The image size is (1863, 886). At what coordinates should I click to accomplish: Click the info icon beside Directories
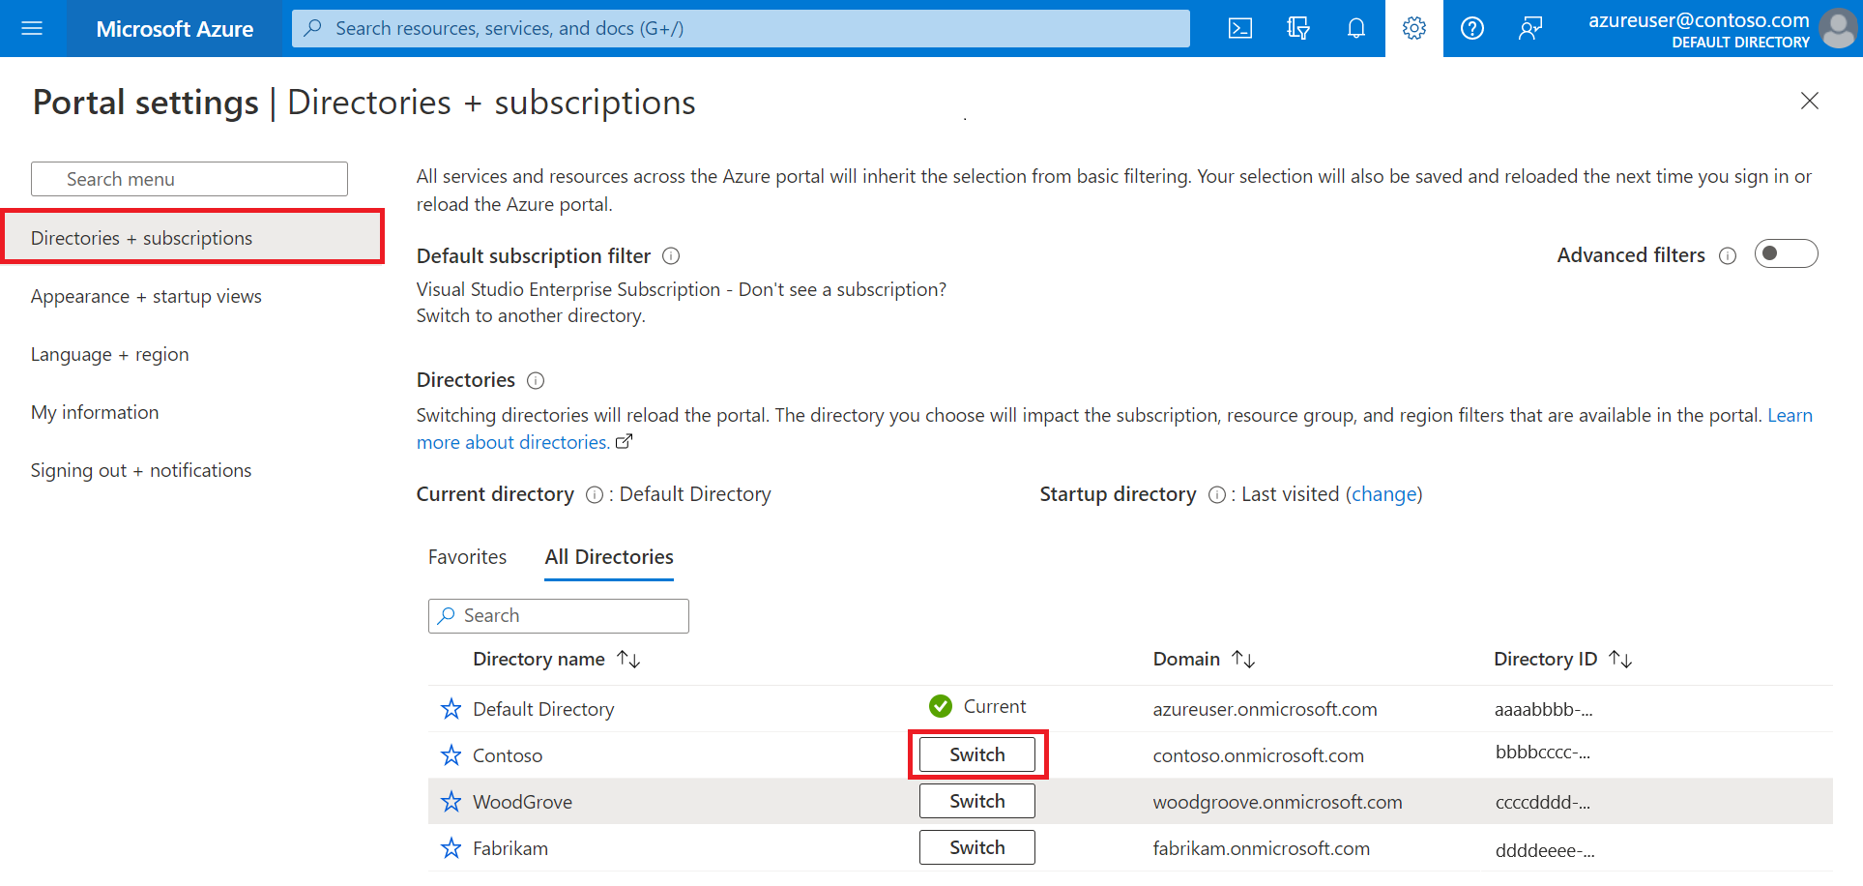535,380
